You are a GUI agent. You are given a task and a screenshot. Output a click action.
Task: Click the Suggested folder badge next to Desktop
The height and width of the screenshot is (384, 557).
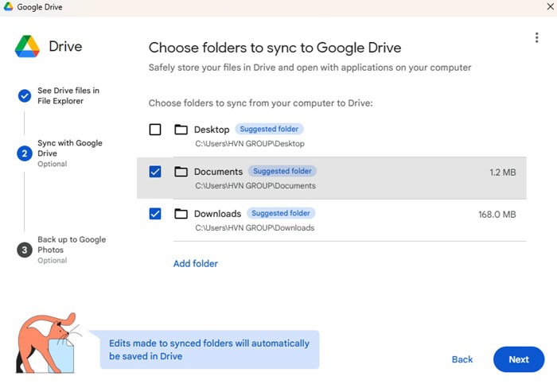pyautogui.click(x=269, y=129)
